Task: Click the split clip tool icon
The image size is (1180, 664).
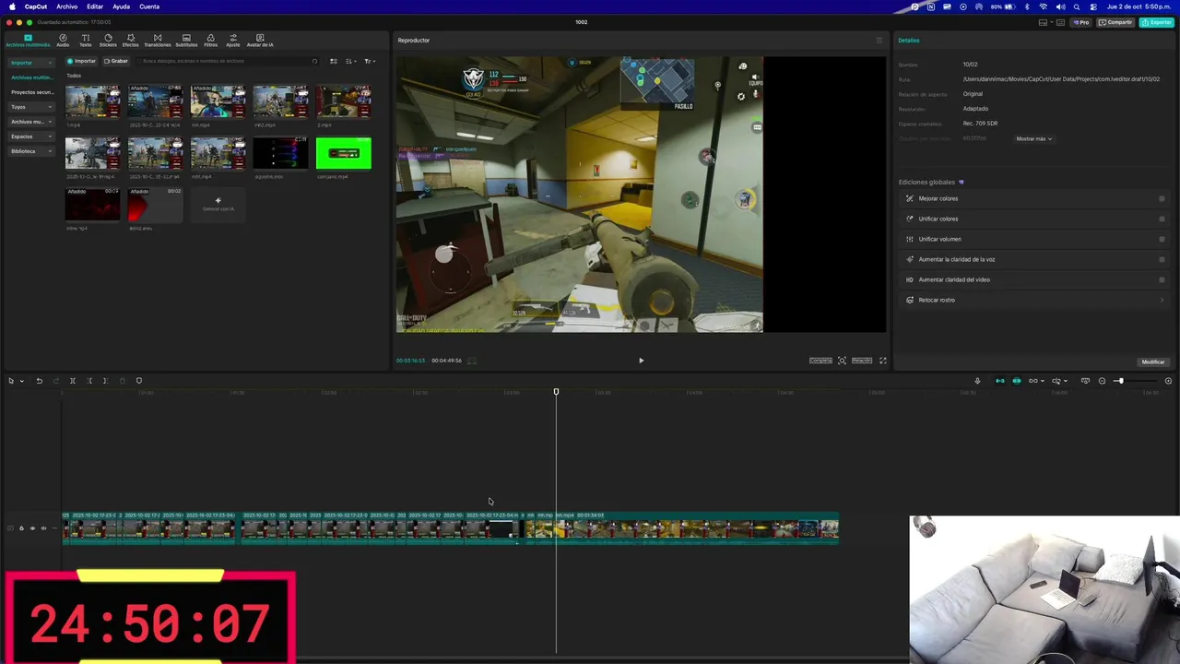Action: tap(73, 381)
